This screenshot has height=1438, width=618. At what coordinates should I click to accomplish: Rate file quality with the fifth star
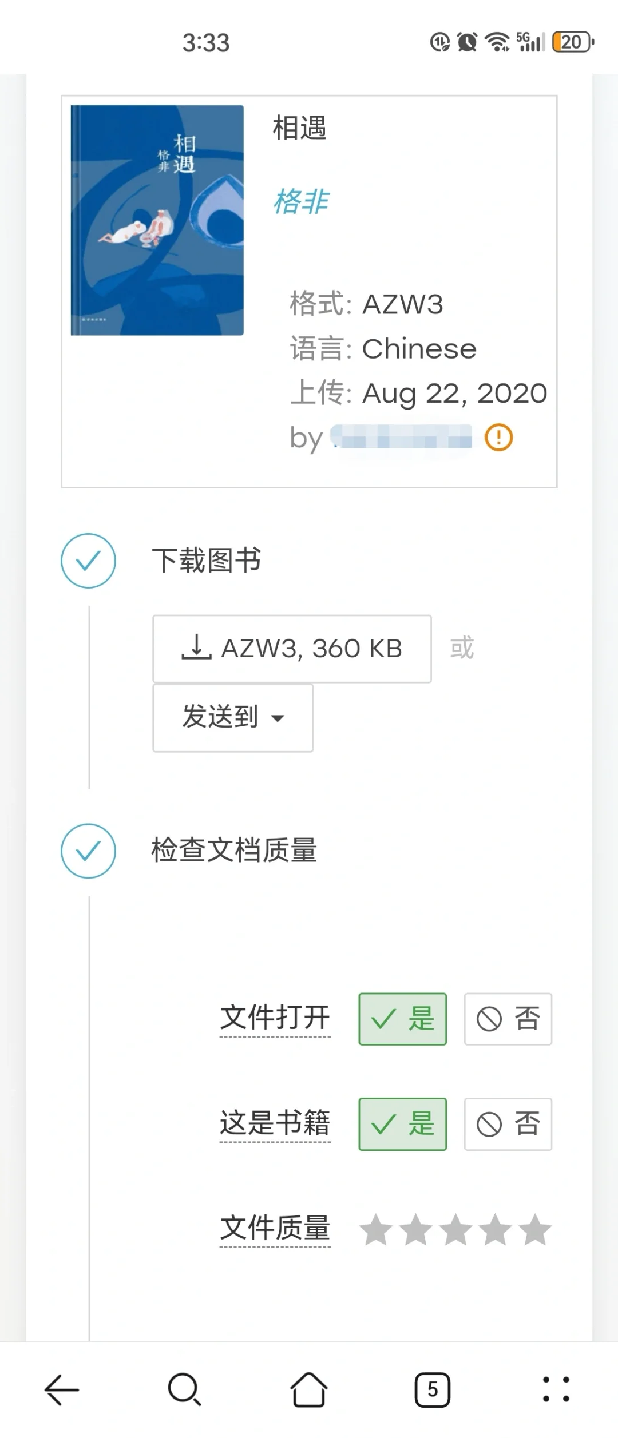click(535, 1229)
